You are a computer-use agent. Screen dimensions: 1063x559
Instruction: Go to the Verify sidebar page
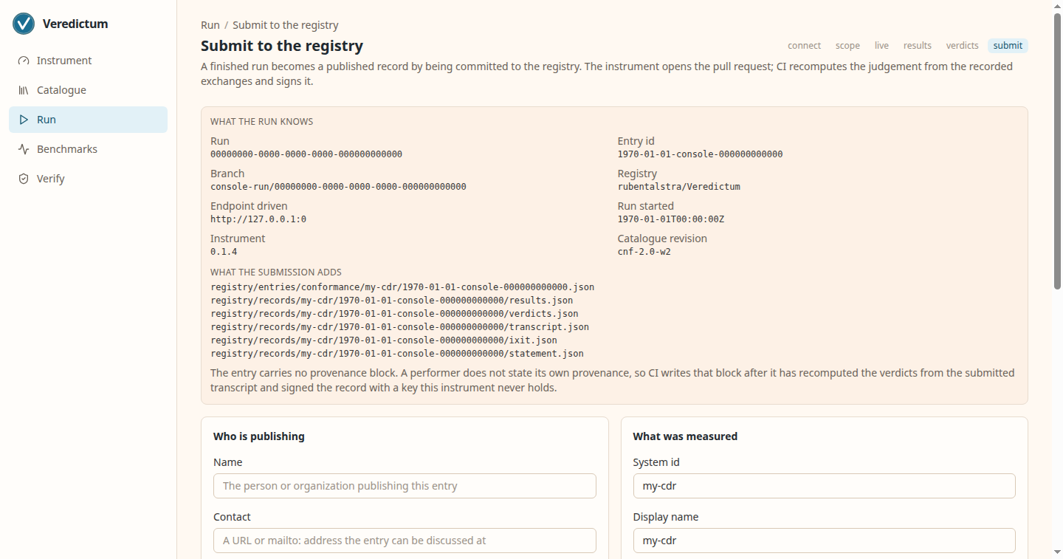(x=88, y=179)
